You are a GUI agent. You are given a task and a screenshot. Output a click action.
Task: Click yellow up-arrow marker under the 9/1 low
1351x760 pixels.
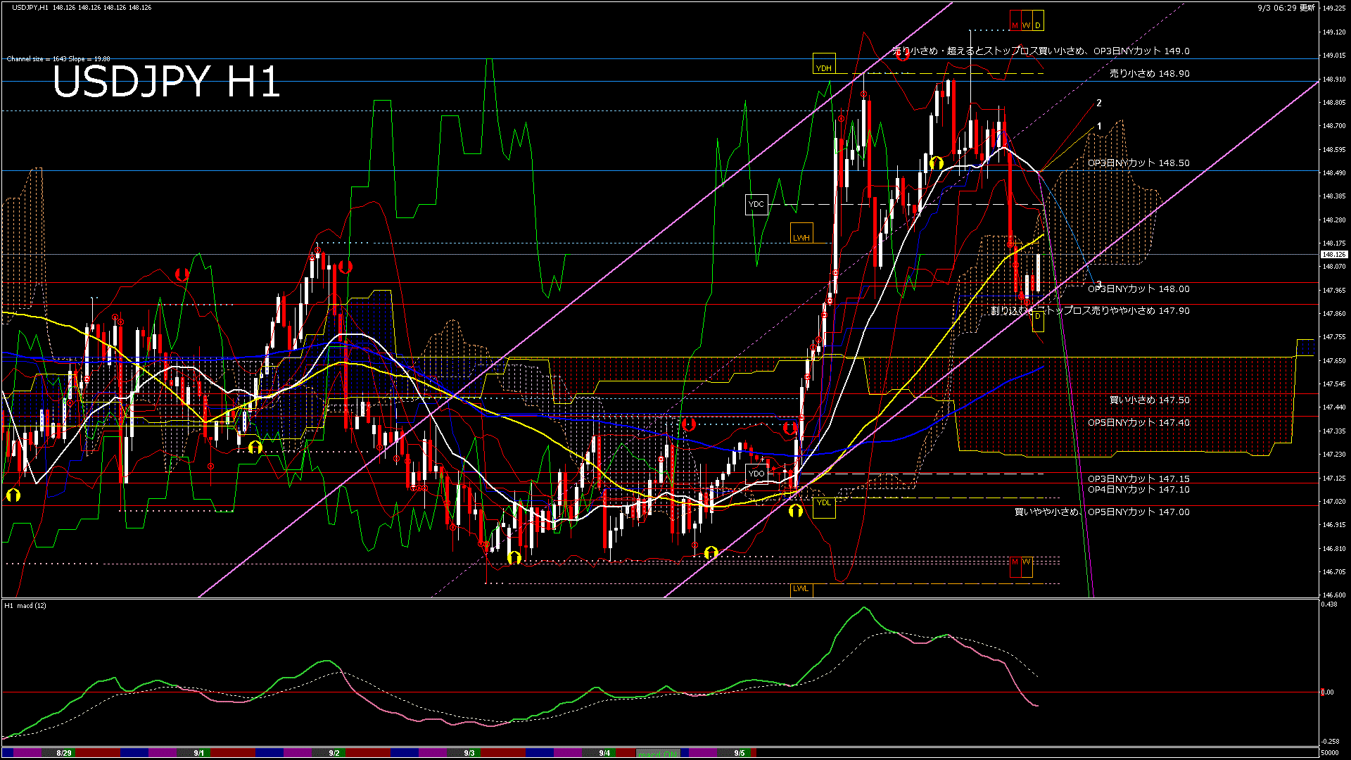[255, 447]
